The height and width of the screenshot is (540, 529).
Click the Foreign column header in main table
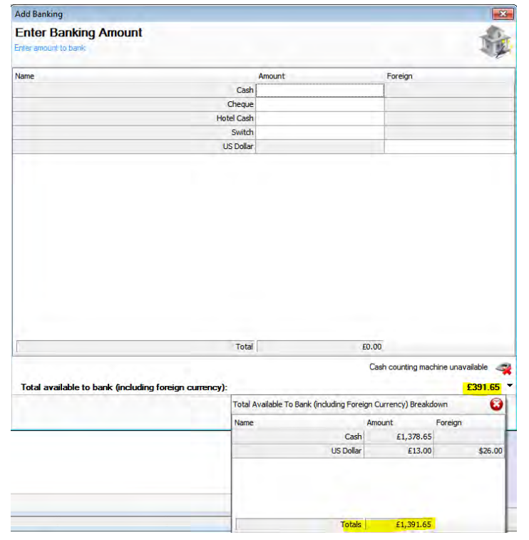[x=399, y=76]
